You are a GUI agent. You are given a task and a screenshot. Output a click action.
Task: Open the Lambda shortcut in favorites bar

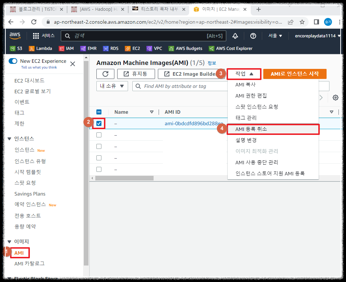click(x=40, y=48)
